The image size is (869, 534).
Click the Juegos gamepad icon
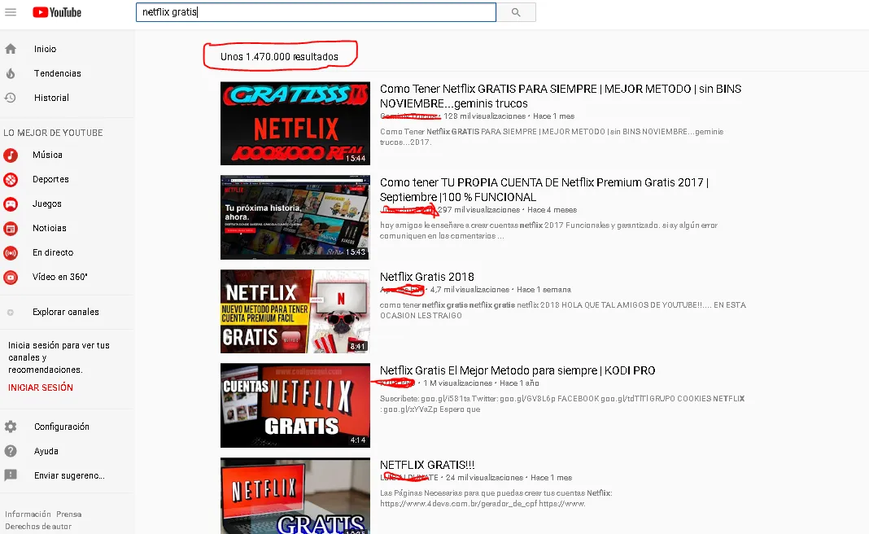pyautogui.click(x=11, y=204)
